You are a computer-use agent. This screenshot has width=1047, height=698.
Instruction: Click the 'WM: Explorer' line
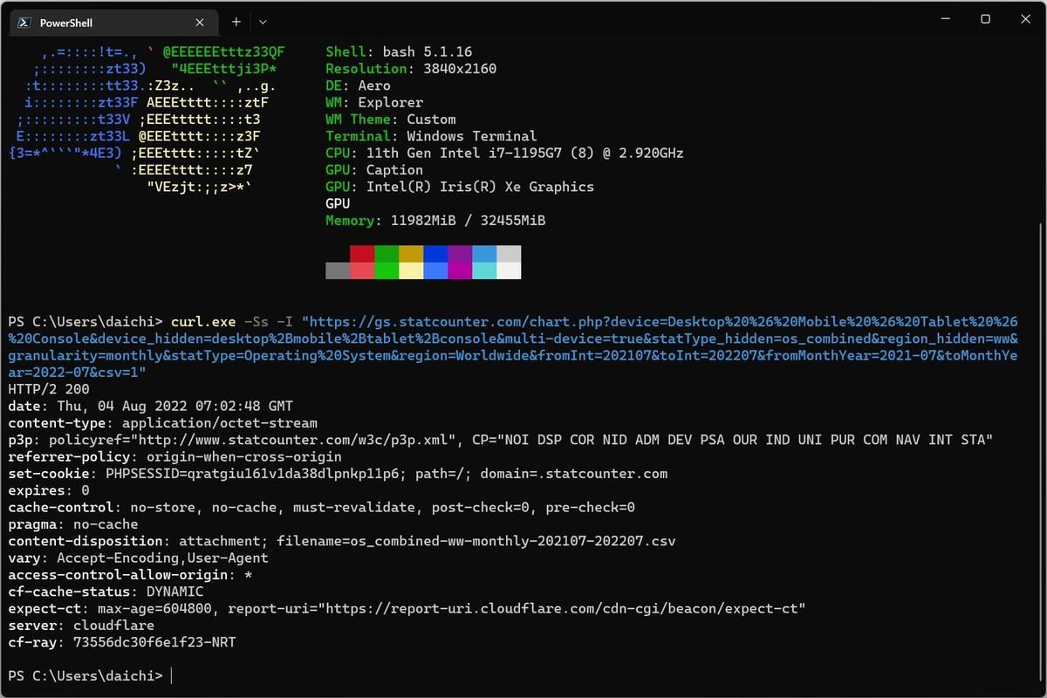[x=374, y=102]
